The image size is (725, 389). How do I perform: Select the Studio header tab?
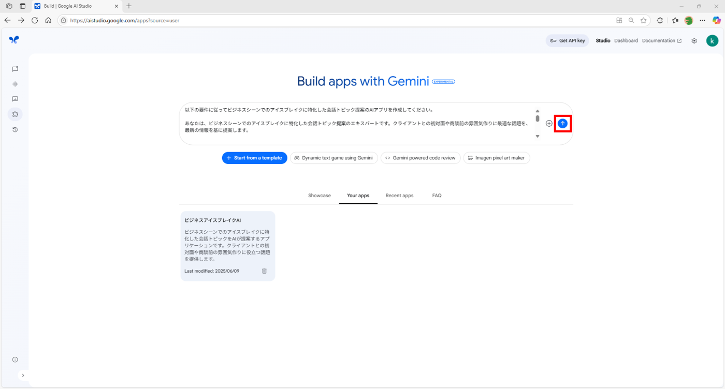tap(603, 40)
